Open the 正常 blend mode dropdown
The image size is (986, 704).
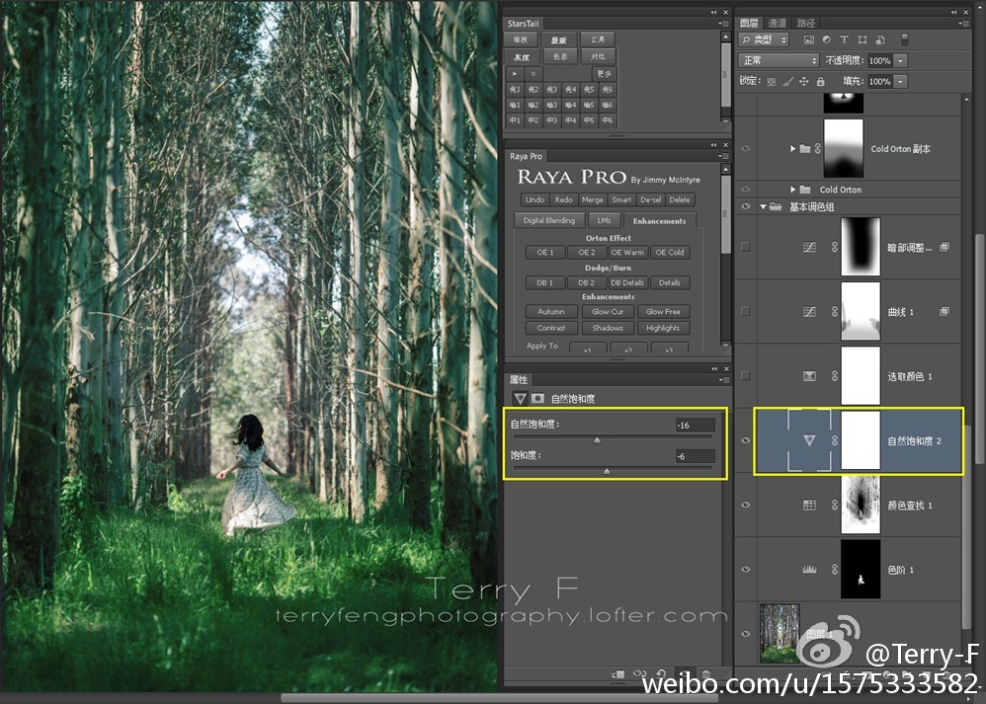click(x=779, y=60)
